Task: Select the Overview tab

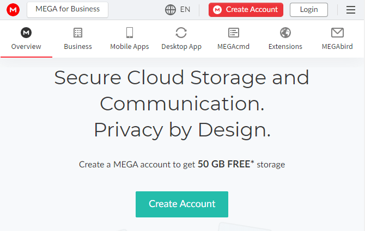Action: click(x=26, y=39)
